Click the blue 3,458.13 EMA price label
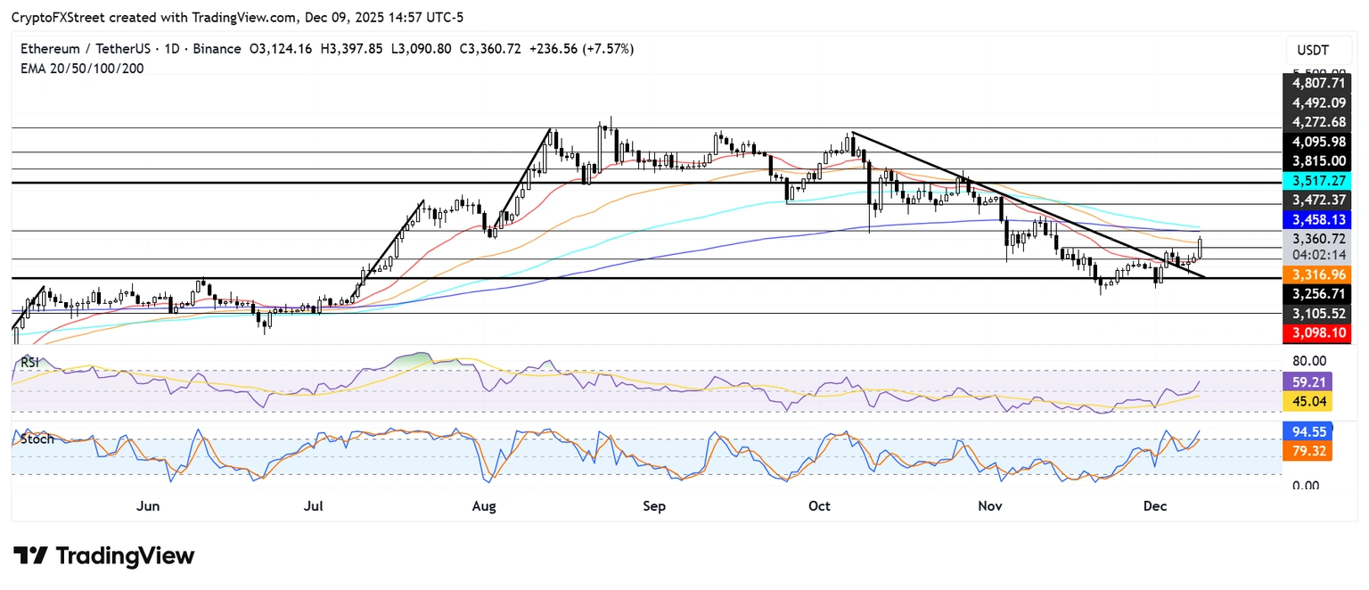Image resolution: width=1369 pixels, height=590 pixels. pos(1317,218)
